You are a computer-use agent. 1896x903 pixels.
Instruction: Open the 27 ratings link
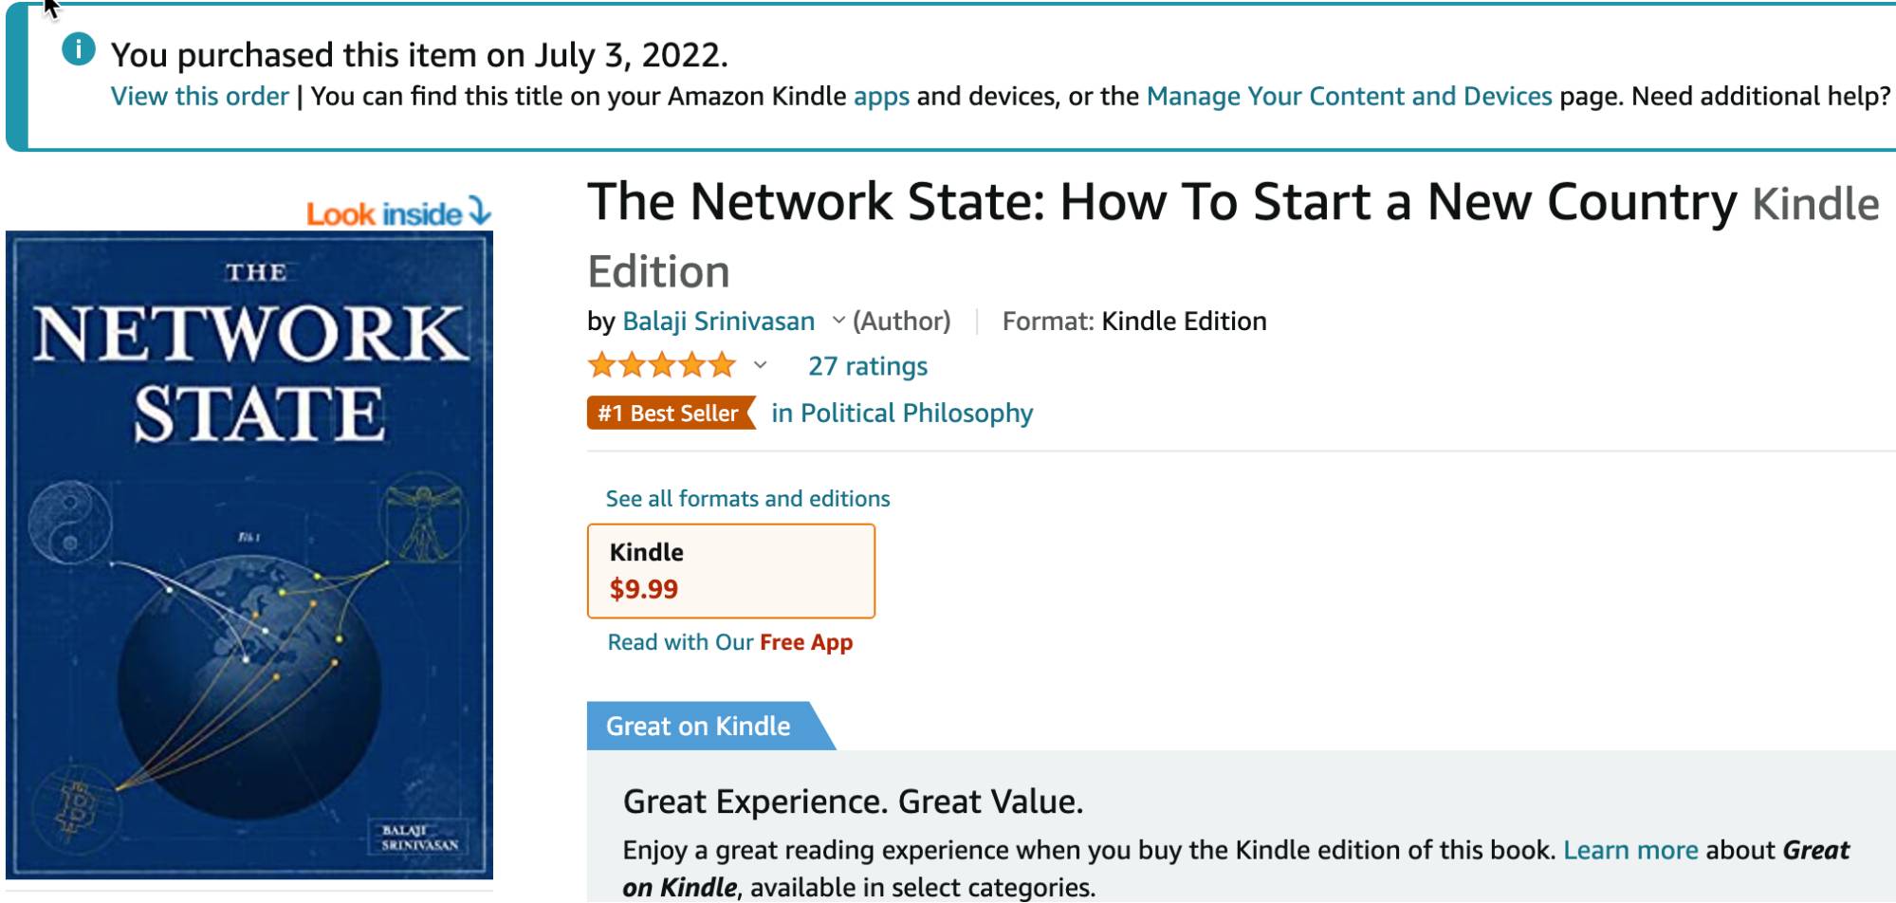(x=867, y=366)
